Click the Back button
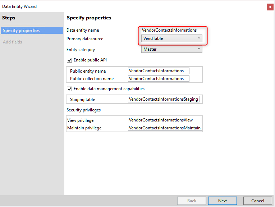 (x=192, y=201)
